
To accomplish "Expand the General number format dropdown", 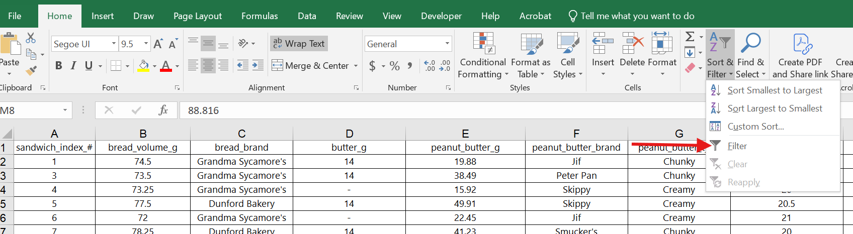I will coord(447,44).
